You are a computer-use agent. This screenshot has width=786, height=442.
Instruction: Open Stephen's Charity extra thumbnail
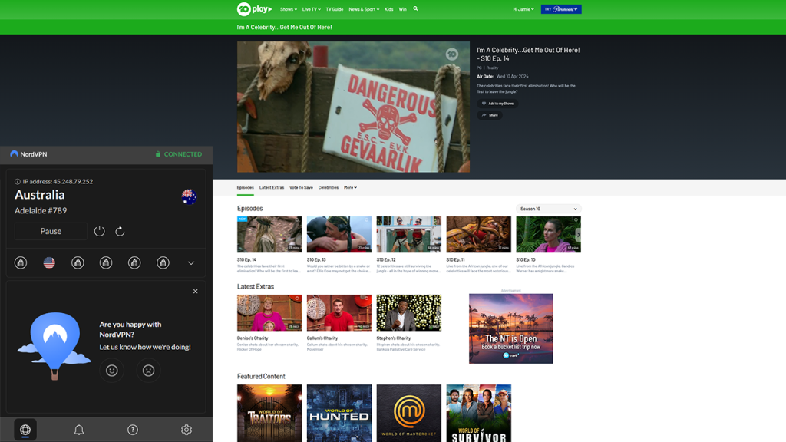(408, 313)
